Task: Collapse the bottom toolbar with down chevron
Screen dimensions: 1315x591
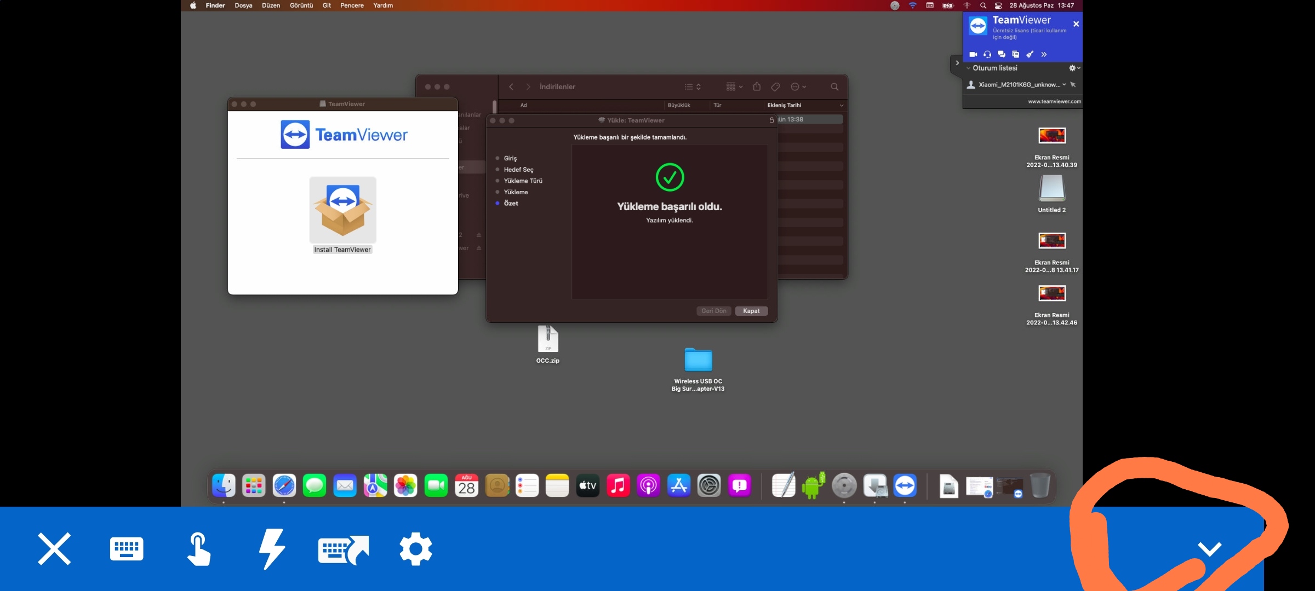Action: (1209, 548)
